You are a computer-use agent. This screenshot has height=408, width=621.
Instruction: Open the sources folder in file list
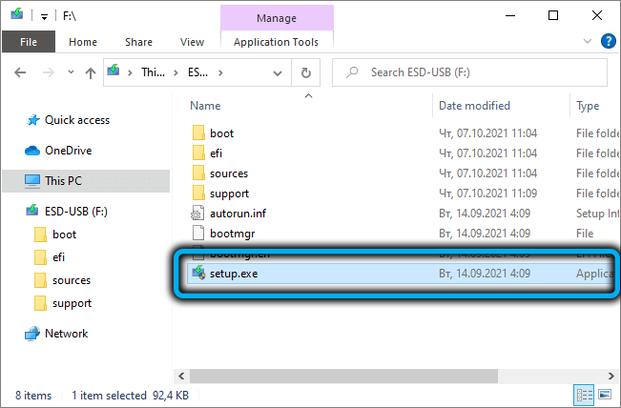pos(229,173)
